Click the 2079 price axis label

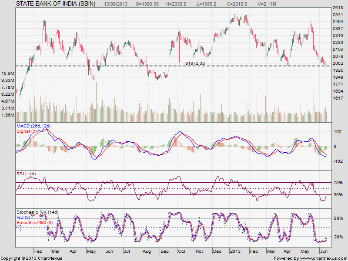(338, 57)
